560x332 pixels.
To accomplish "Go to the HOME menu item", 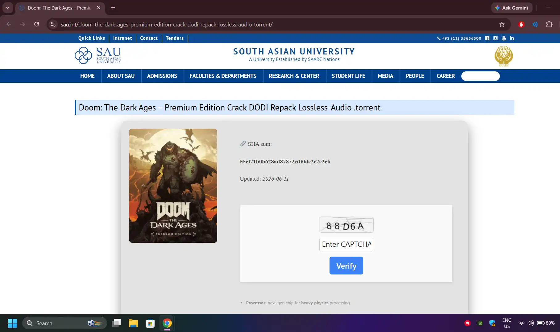I will (x=87, y=76).
